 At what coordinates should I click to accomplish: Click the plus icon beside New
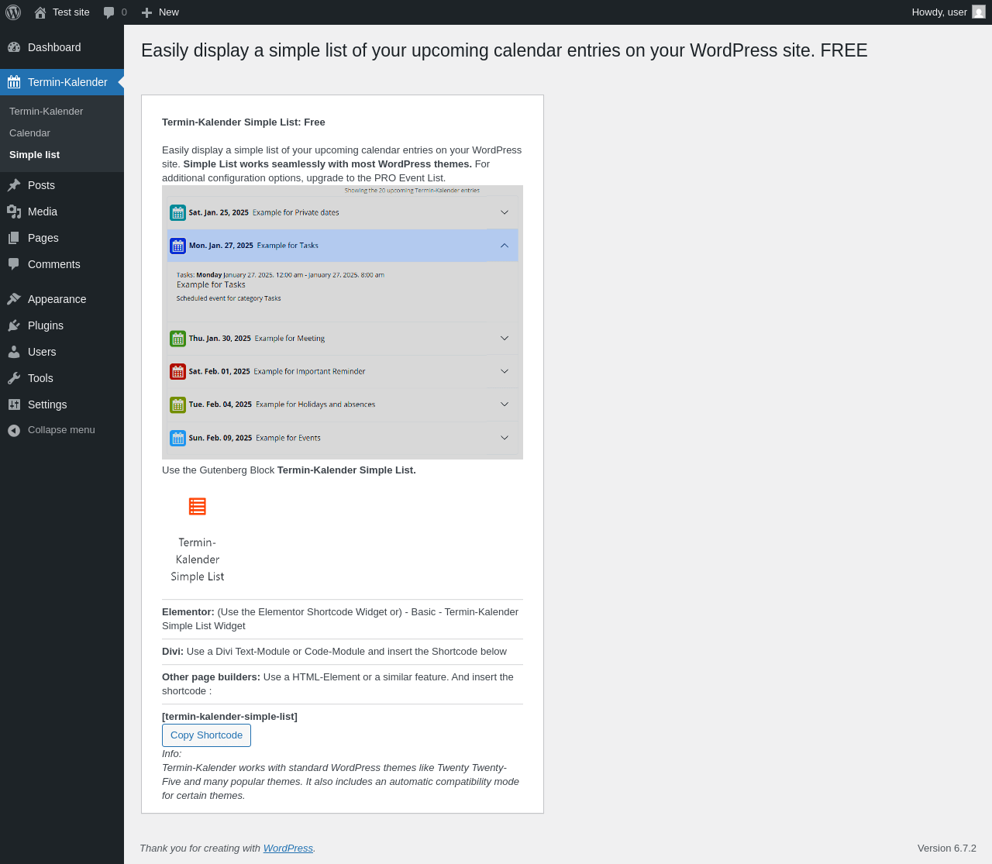147,12
